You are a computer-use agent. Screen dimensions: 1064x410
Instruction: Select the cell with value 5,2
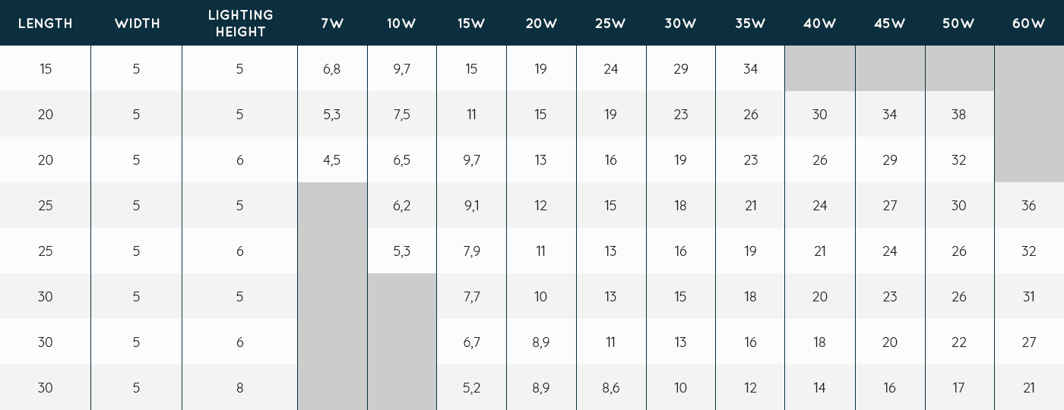click(471, 388)
